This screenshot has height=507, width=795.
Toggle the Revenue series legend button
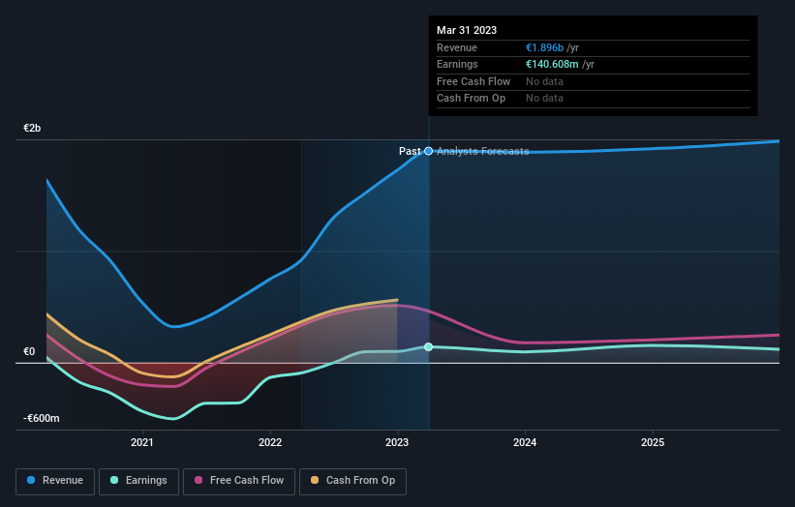55,481
